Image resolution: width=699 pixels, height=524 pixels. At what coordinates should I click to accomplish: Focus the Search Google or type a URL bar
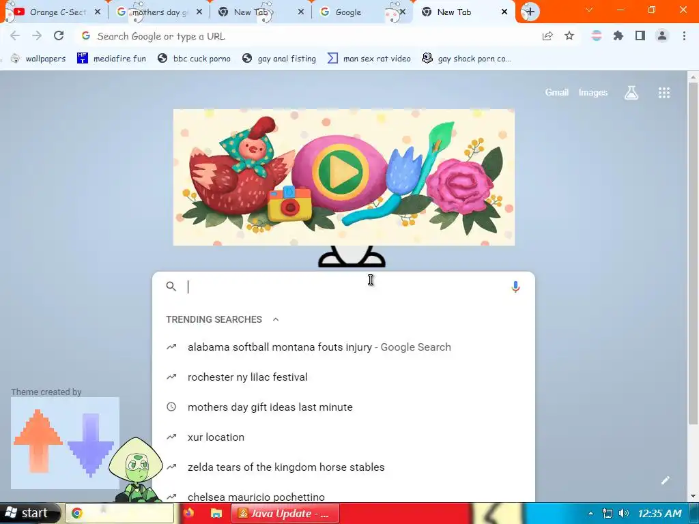pos(306,36)
